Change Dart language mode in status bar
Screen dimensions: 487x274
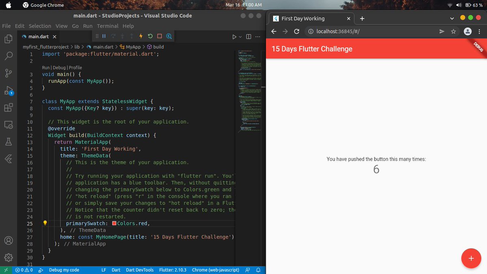tap(116, 270)
